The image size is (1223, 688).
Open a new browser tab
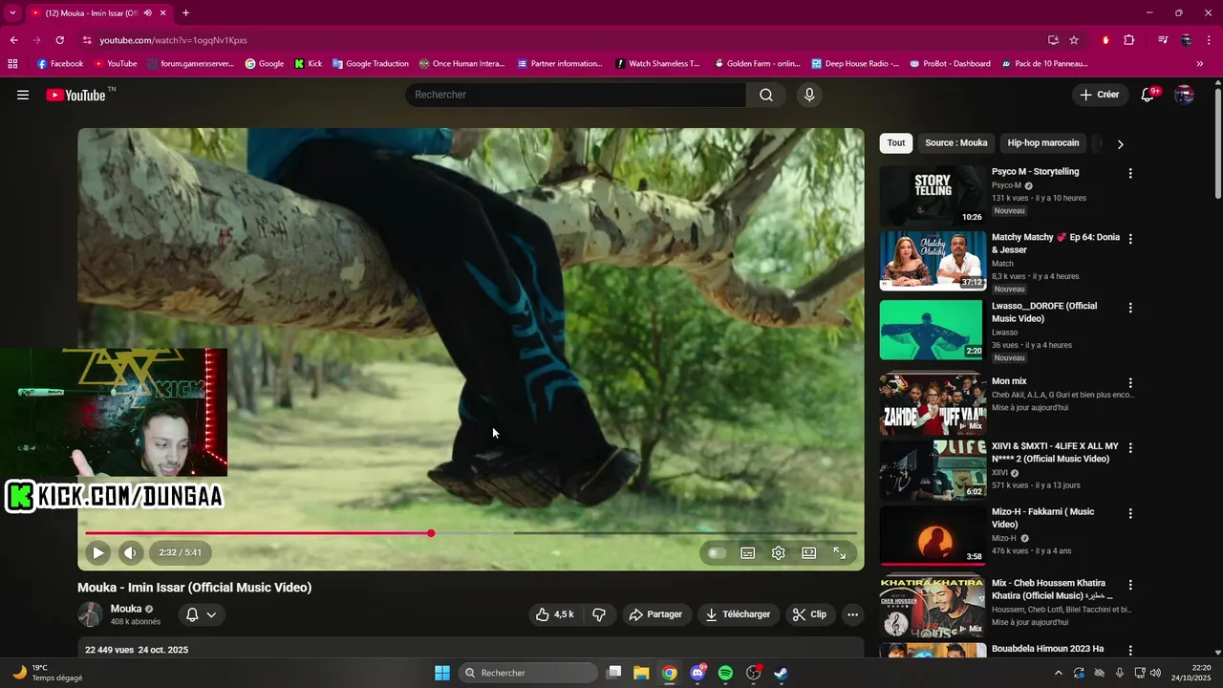pos(185,12)
